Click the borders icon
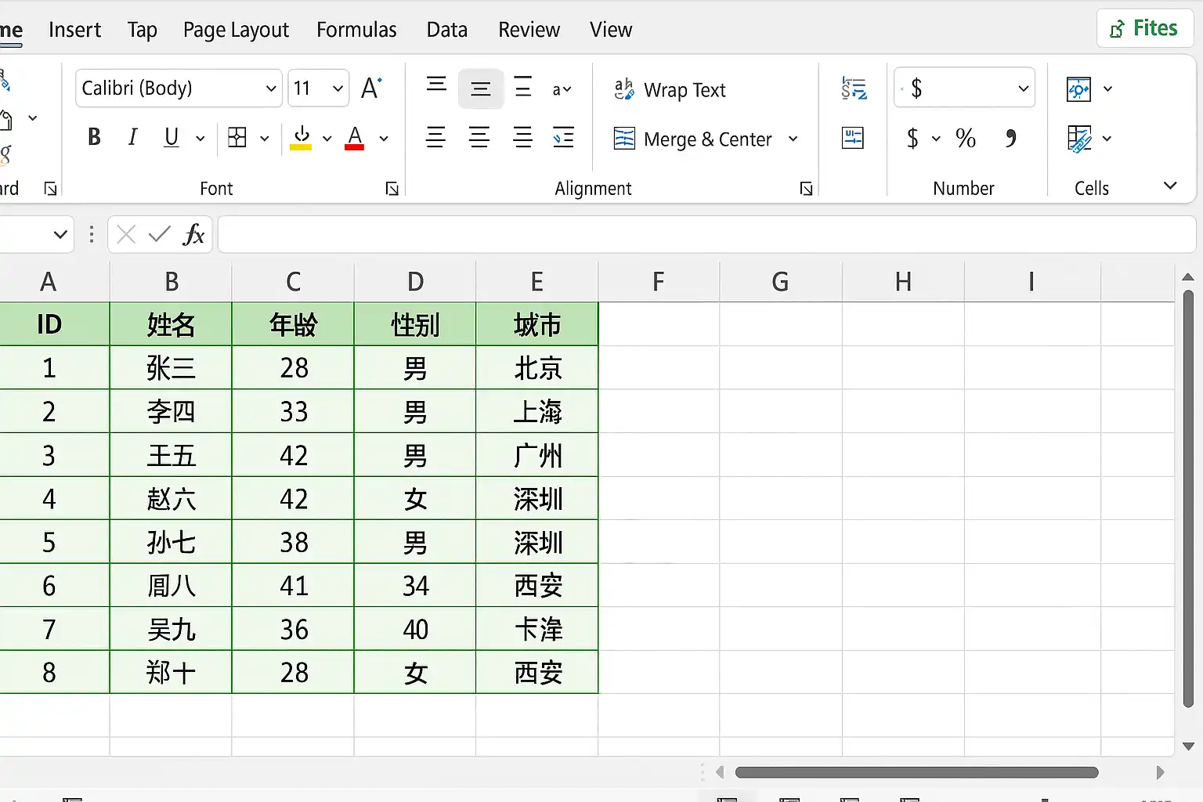The height and width of the screenshot is (802, 1203). tap(237, 138)
